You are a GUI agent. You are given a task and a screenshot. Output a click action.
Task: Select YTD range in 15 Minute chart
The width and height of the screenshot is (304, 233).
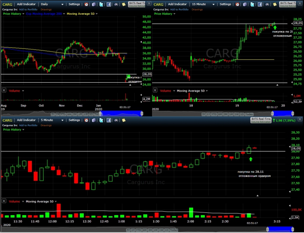(214, 114)
